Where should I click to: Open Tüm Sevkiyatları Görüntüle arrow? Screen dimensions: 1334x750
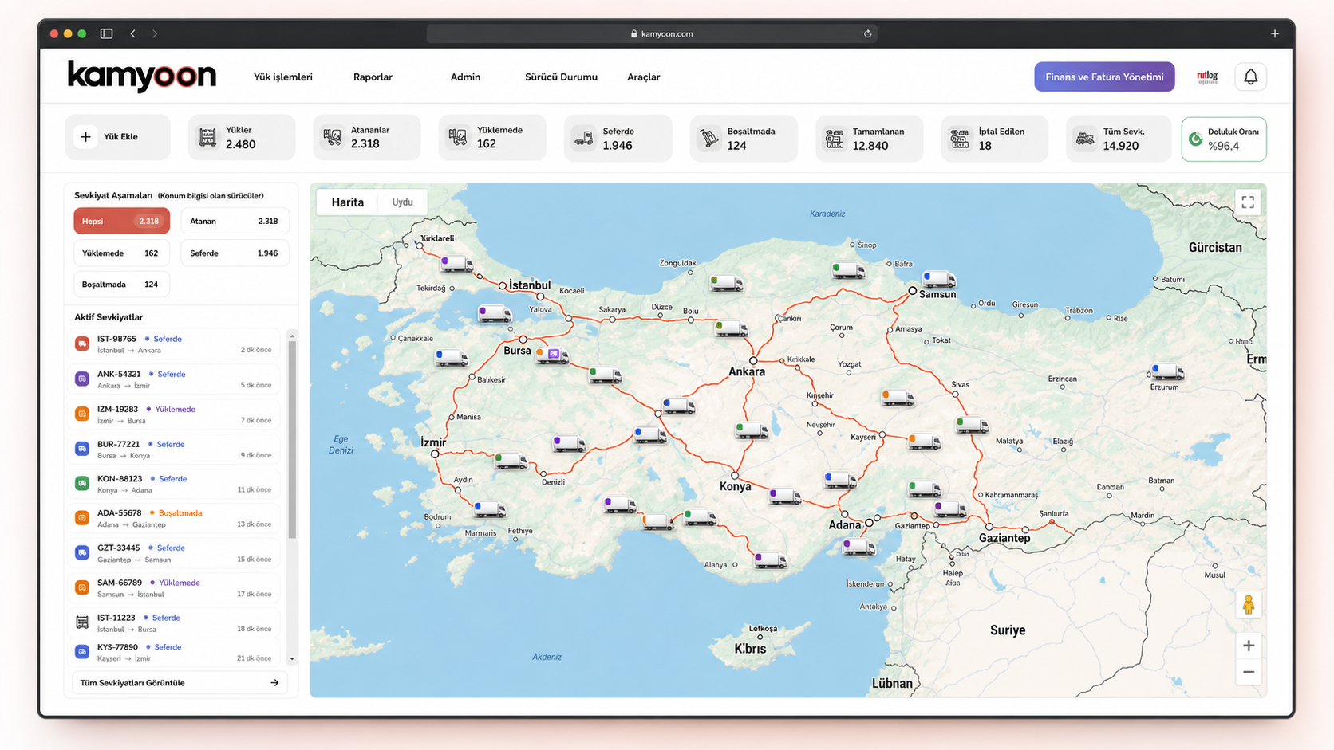274,683
